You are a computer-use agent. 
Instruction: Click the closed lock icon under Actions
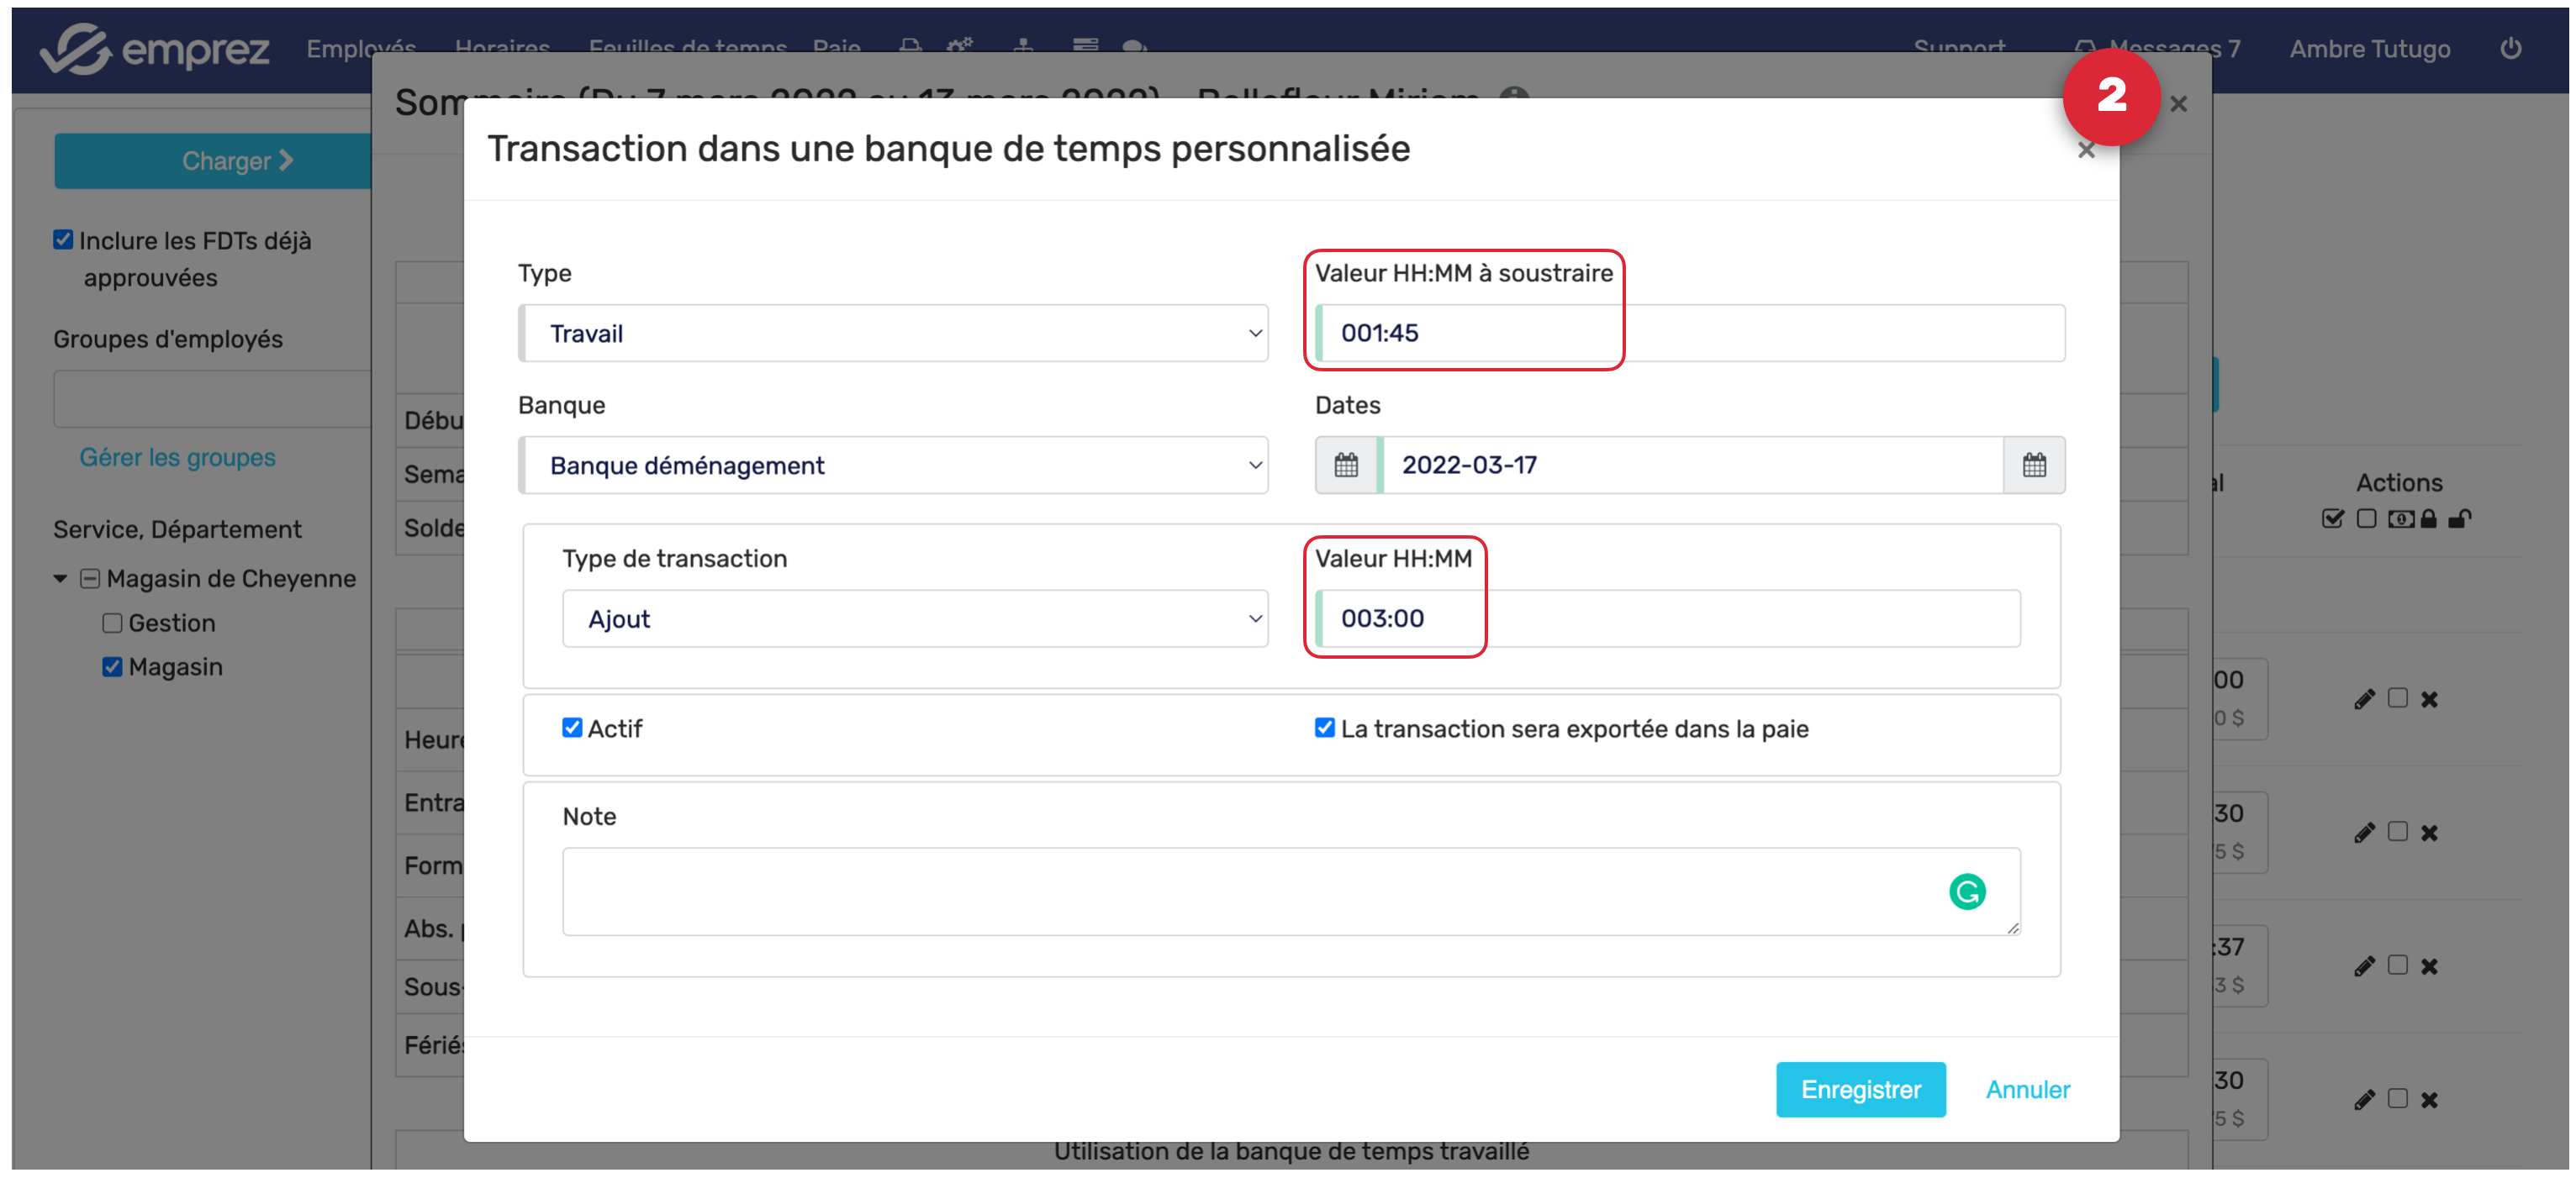(x=2428, y=518)
